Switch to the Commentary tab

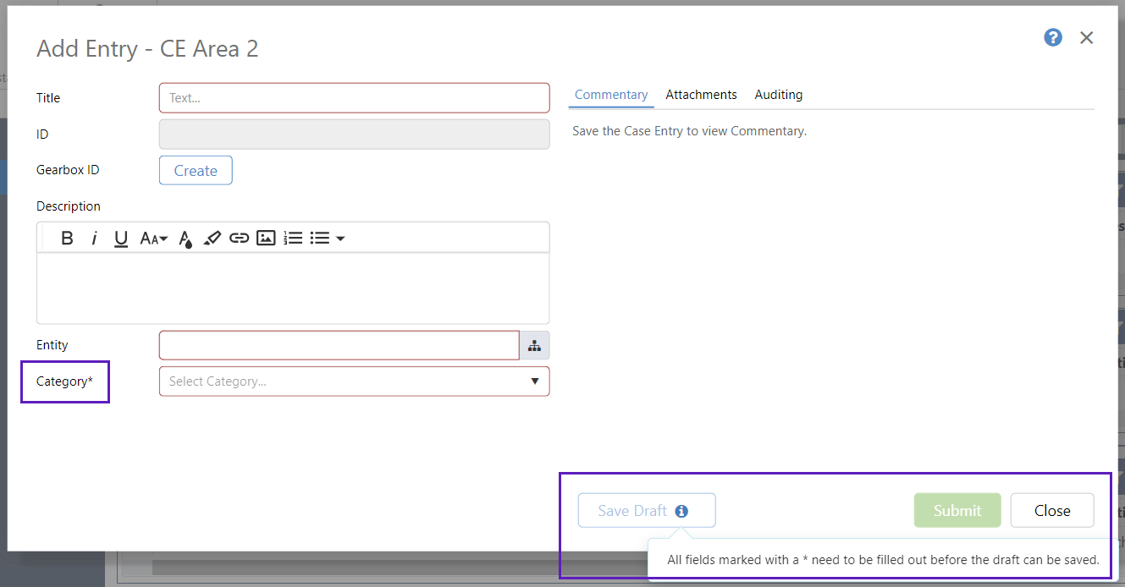(x=611, y=95)
